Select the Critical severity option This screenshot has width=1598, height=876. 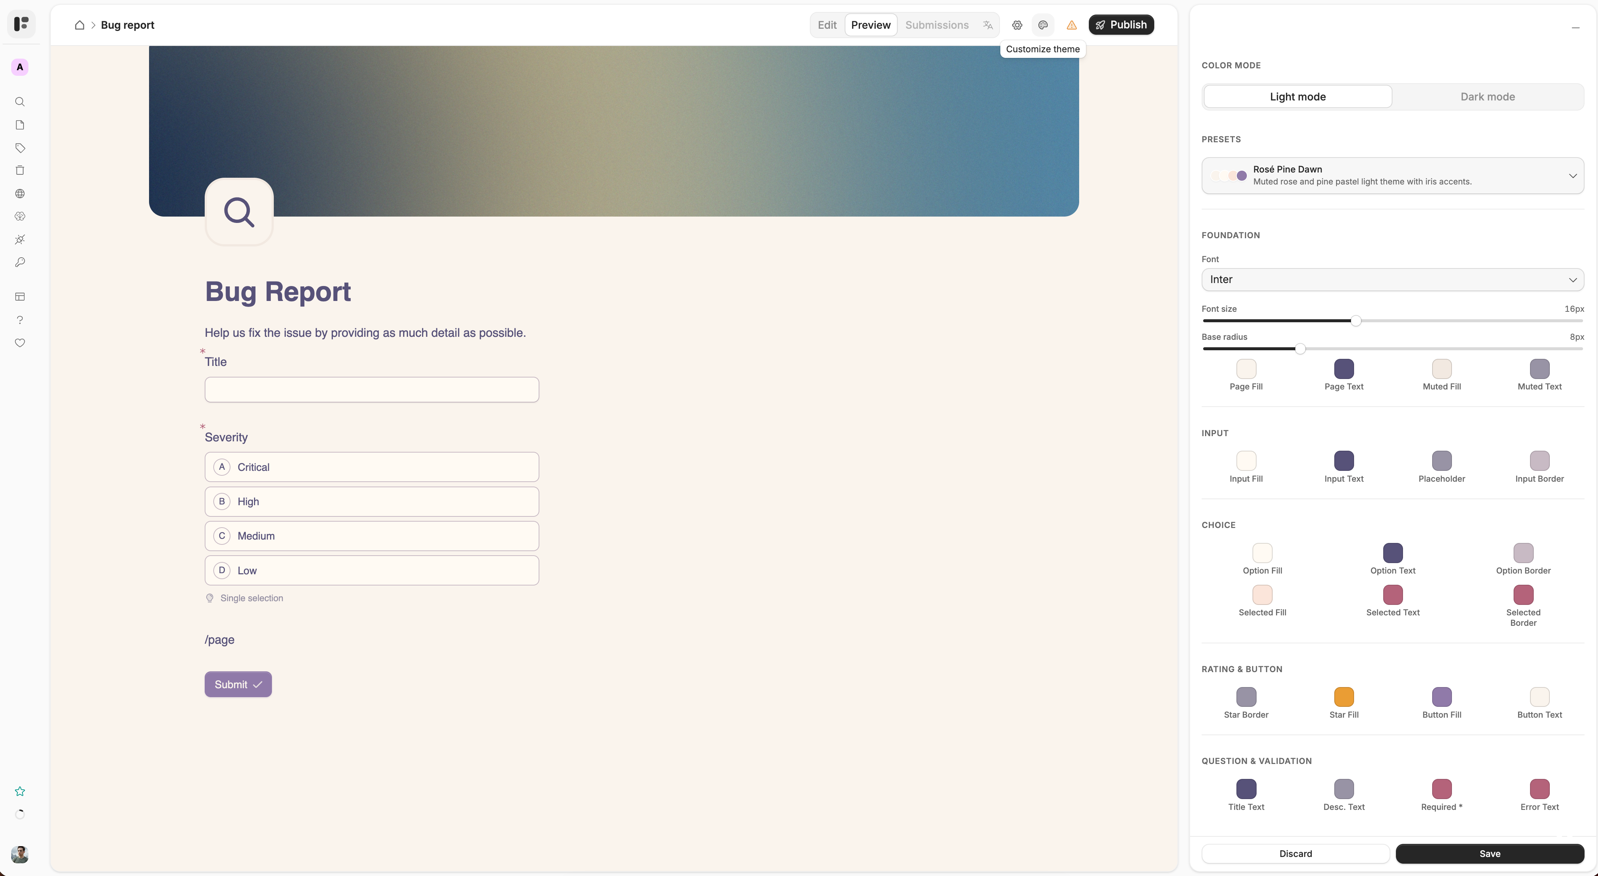(x=372, y=467)
